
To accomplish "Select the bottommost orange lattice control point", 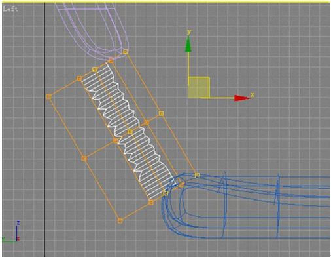I will coord(120,220).
